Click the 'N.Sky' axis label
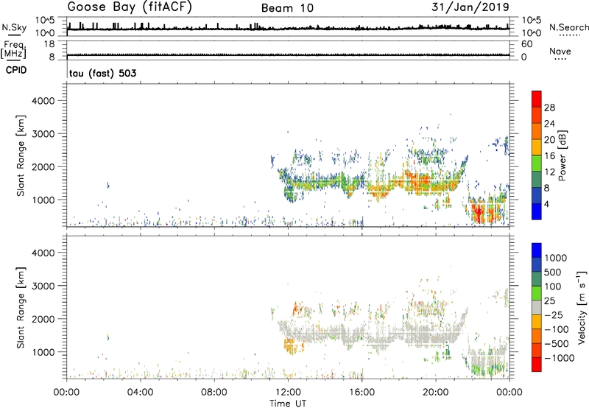This screenshot has width=589, height=408. (x=14, y=27)
